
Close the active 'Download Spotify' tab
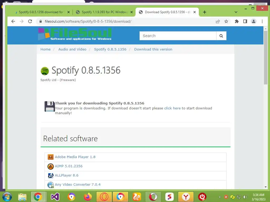click(x=195, y=12)
